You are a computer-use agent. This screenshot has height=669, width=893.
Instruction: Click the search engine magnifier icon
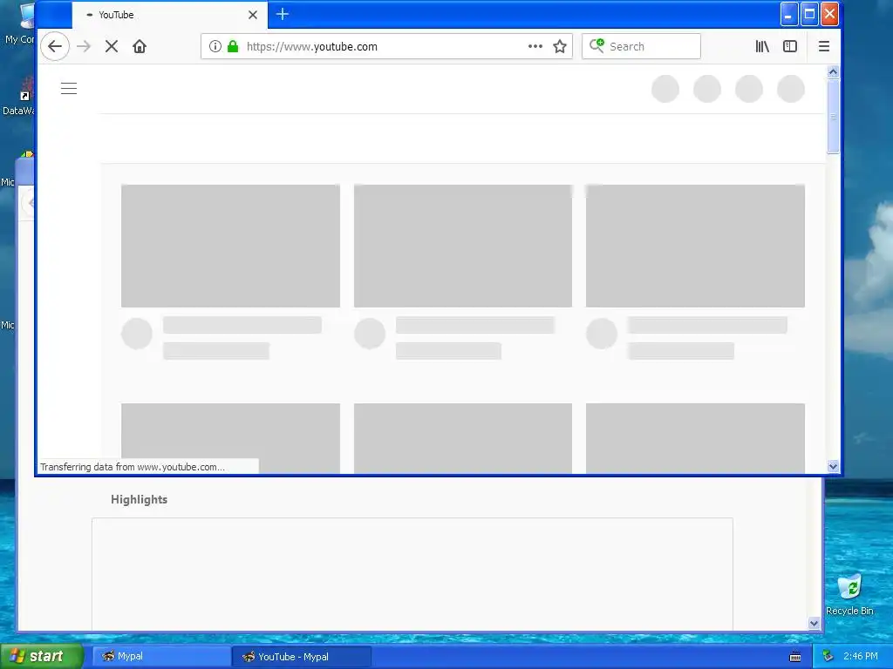coord(596,45)
